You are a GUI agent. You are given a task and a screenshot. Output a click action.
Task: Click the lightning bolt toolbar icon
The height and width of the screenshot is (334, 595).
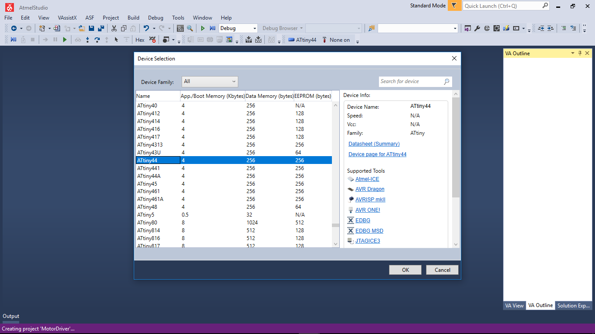pyautogui.click(x=506, y=28)
